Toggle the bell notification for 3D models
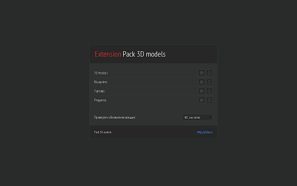 click(209, 73)
